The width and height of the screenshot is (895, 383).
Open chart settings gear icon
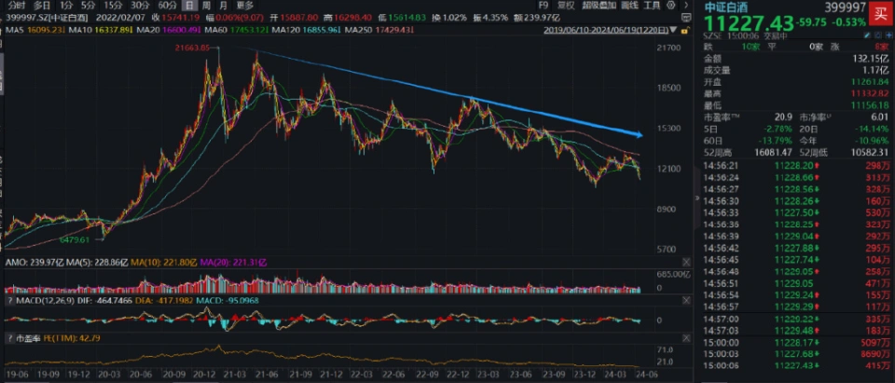669,5
